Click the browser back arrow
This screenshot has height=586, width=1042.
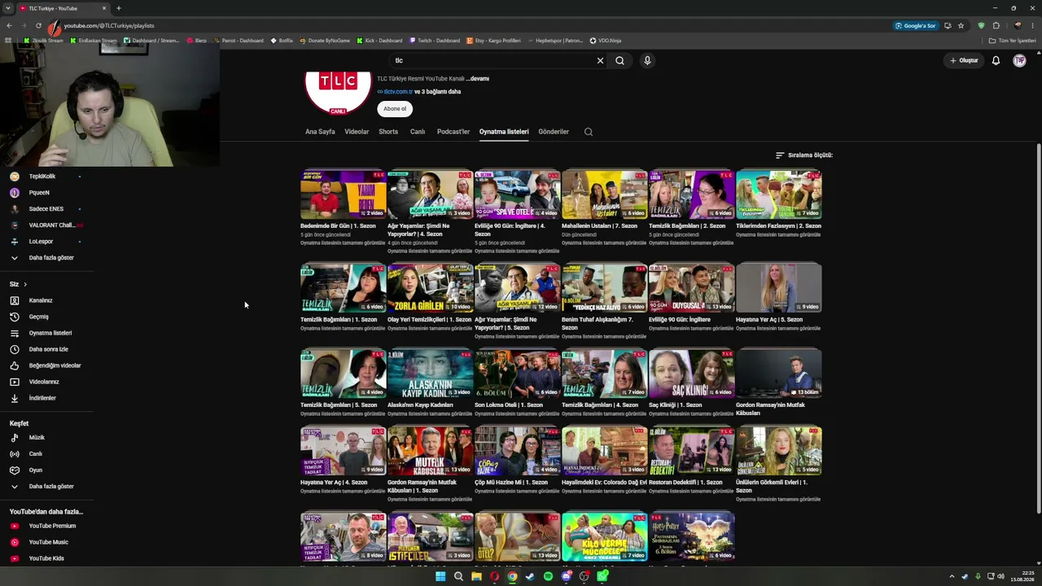9,25
